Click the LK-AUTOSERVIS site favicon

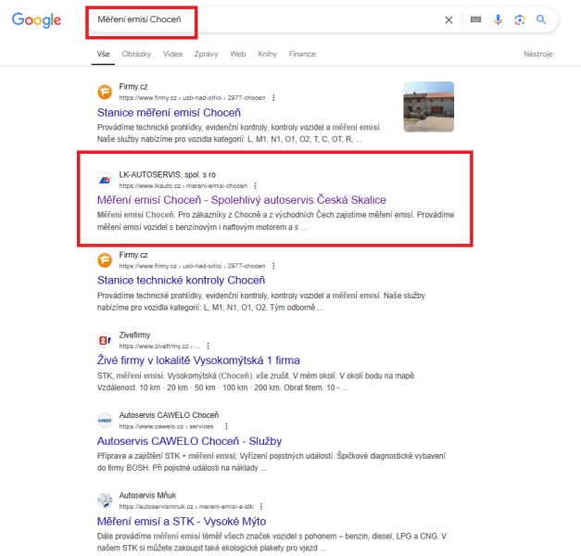105,180
